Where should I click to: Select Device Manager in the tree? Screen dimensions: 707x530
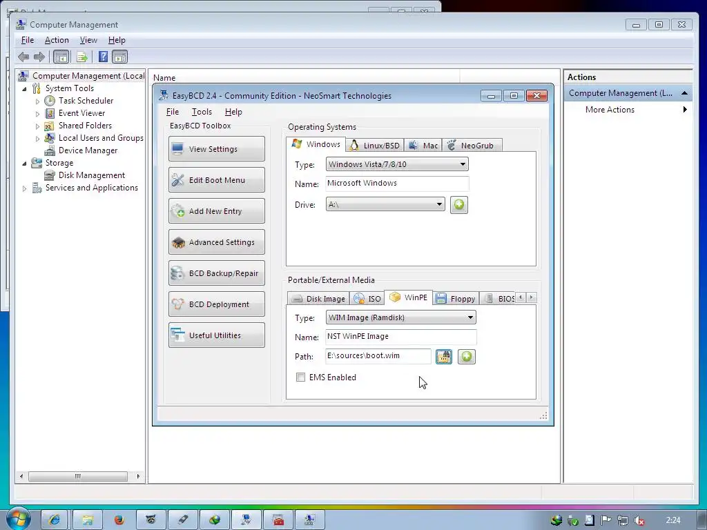pyautogui.click(x=88, y=150)
